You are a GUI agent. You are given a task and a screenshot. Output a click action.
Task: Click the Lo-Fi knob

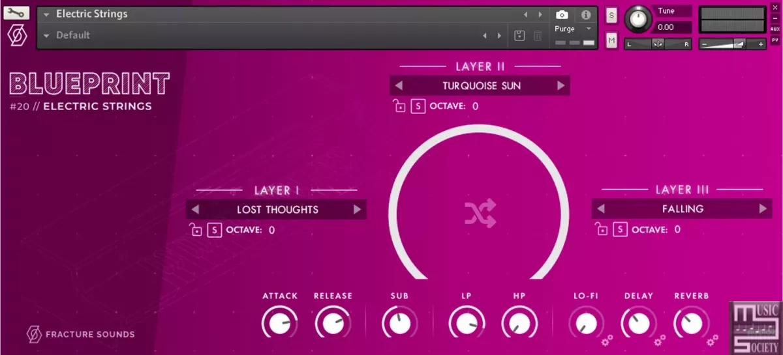point(585,323)
